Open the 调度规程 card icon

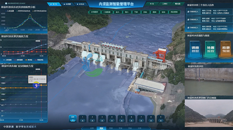point(195,49)
